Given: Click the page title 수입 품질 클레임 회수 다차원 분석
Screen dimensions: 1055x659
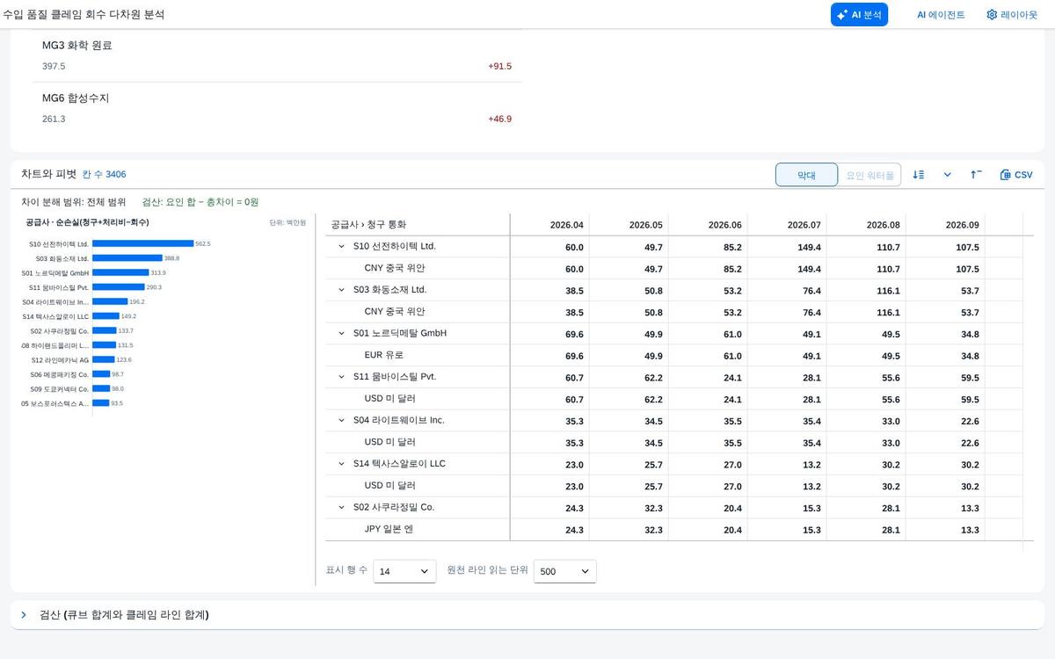Looking at the screenshot, I should pos(83,15).
